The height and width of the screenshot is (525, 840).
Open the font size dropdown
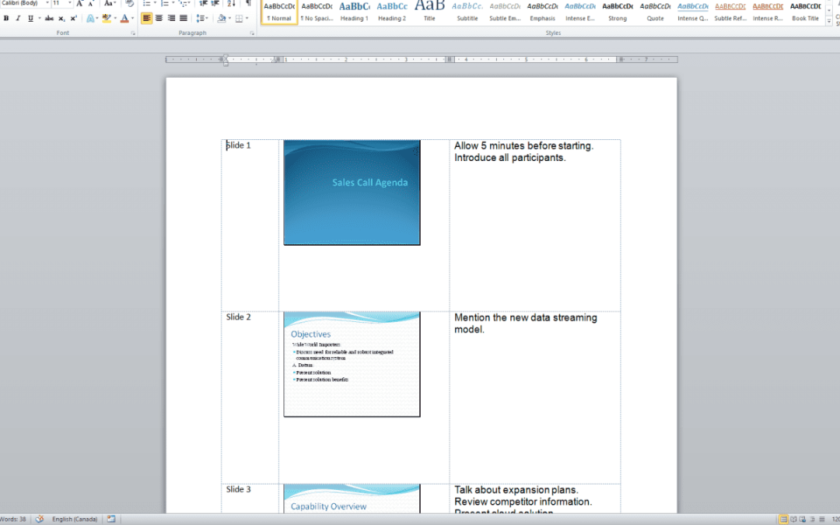[70, 3]
